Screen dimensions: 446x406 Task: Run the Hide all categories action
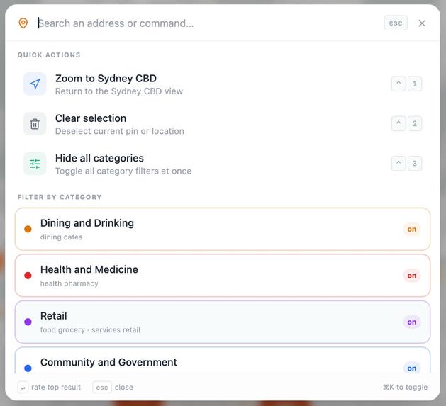click(x=223, y=164)
